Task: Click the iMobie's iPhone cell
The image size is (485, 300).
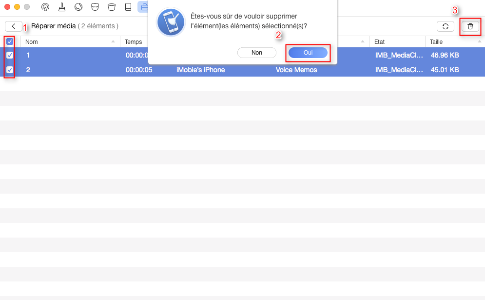Action: point(200,70)
